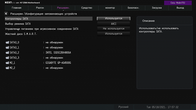Open the Русский language selector

click(x=123, y=107)
